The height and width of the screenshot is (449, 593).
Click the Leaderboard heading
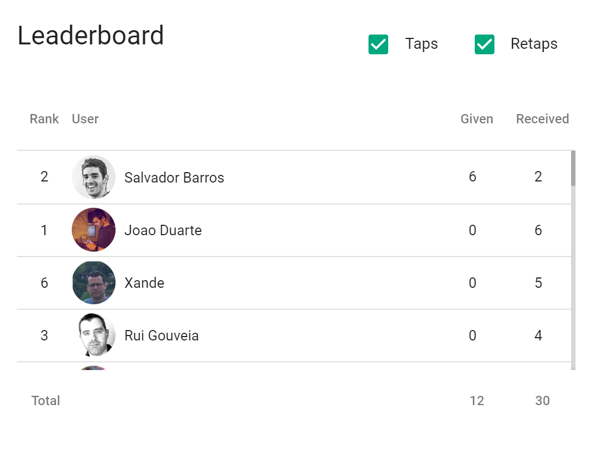pyautogui.click(x=90, y=36)
